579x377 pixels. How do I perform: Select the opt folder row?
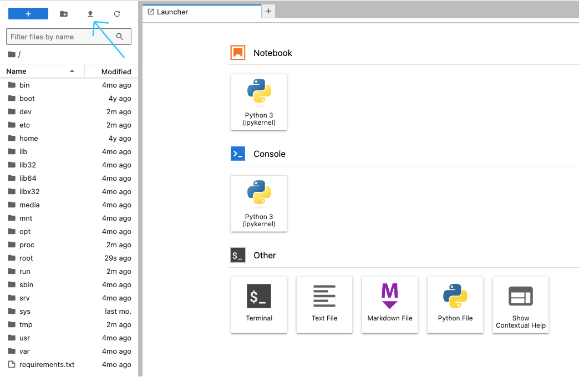pyautogui.click(x=69, y=231)
